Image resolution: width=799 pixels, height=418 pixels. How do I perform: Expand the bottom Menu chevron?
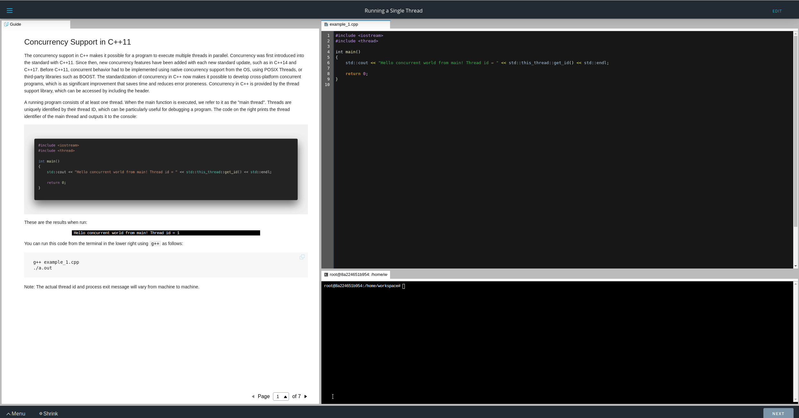pos(9,414)
